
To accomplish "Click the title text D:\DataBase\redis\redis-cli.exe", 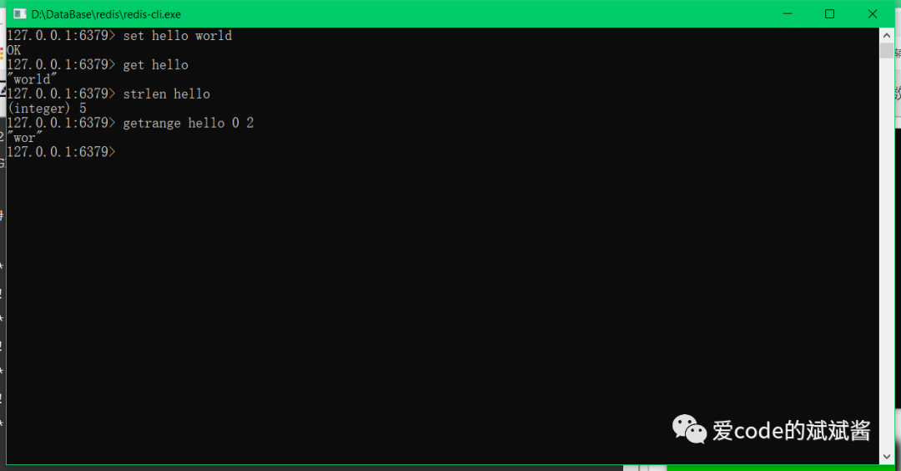I will point(106,14).
